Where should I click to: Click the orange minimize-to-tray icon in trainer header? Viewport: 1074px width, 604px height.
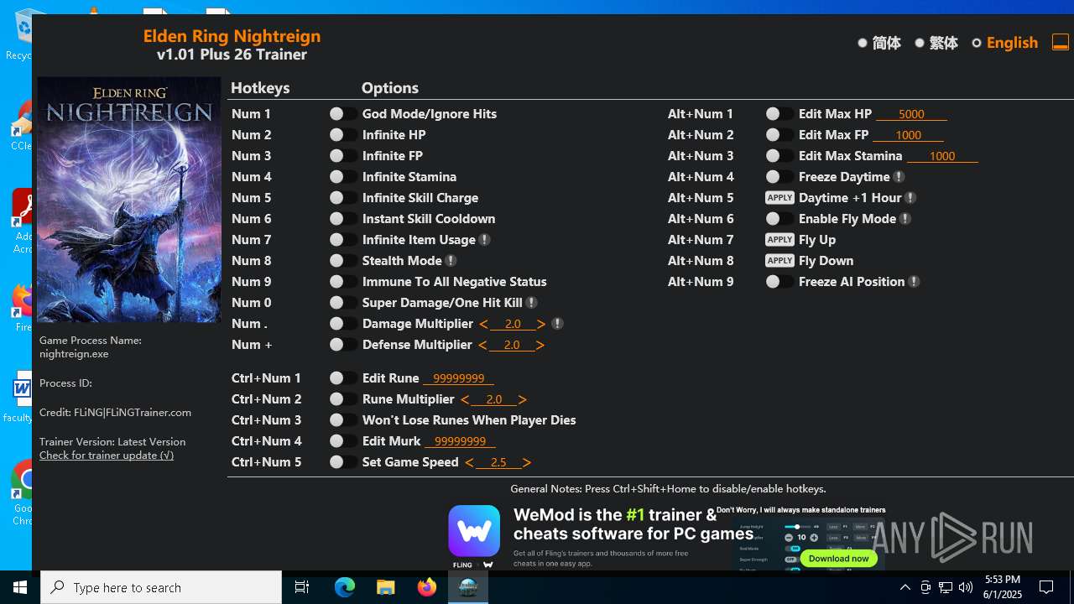[x=1061, y=42]
